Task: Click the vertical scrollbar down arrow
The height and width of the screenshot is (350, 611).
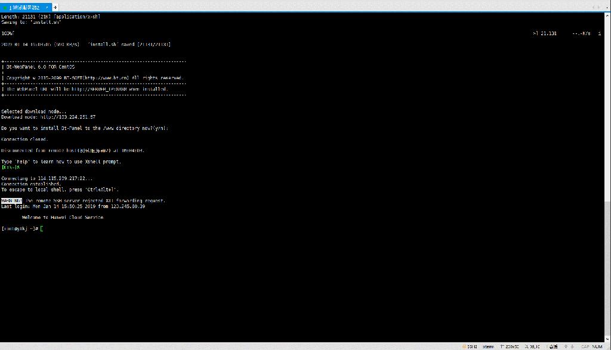Action: [x=607, y=339]
